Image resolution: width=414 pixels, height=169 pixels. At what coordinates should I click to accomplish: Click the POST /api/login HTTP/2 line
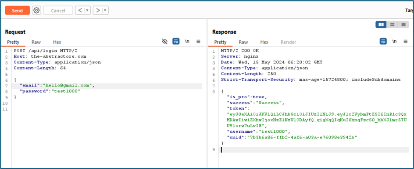46,50
